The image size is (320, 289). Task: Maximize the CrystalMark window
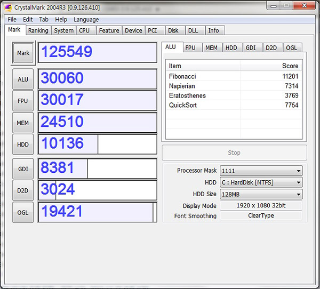pos(286,5)
